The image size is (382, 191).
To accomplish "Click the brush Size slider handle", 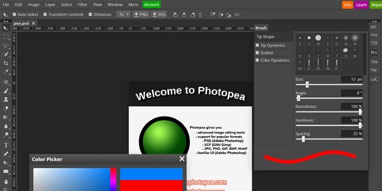I will coord(307,85).
